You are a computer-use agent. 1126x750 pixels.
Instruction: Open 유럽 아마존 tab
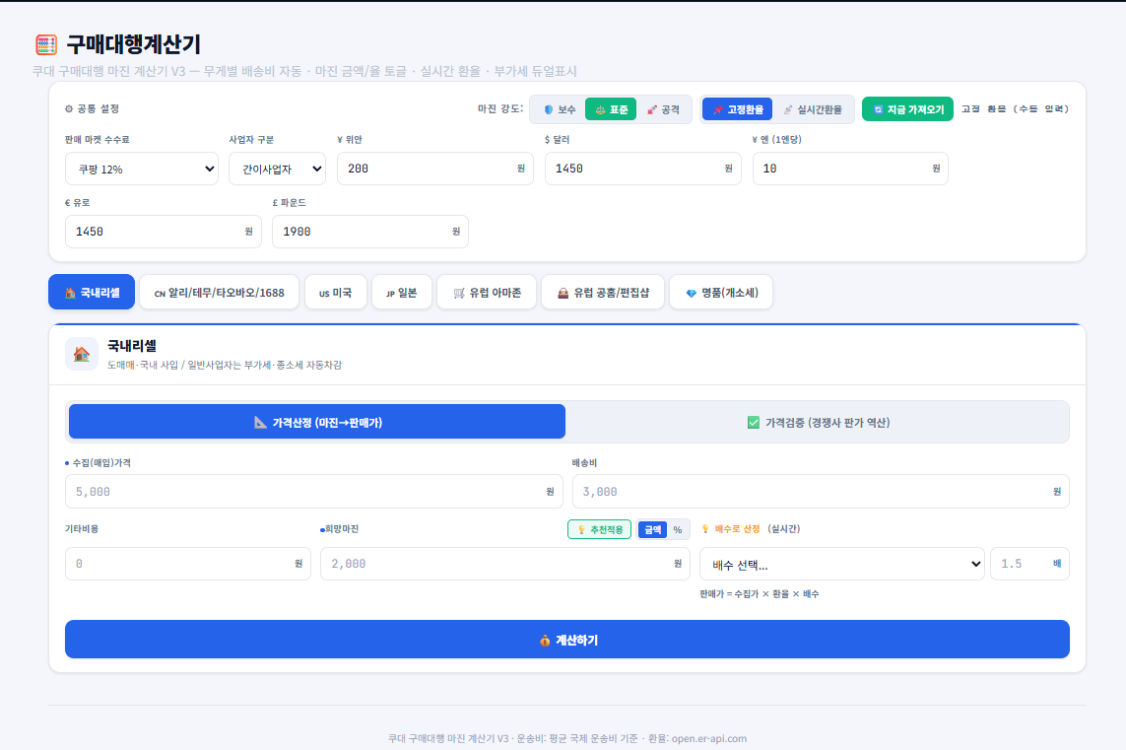click(x=487, y=292)
